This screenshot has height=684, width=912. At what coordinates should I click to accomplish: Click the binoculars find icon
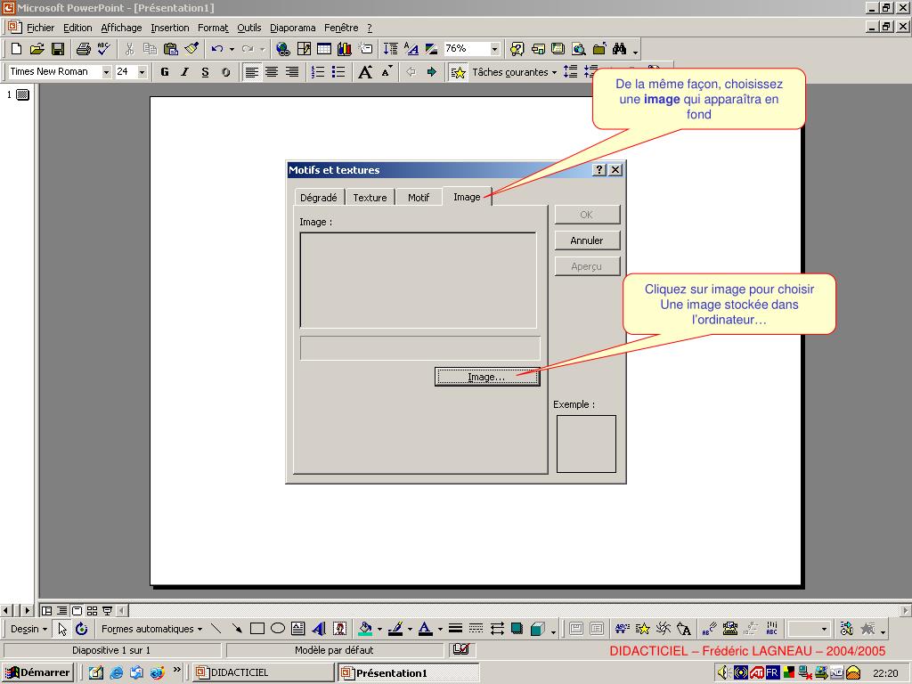(620, 49)
